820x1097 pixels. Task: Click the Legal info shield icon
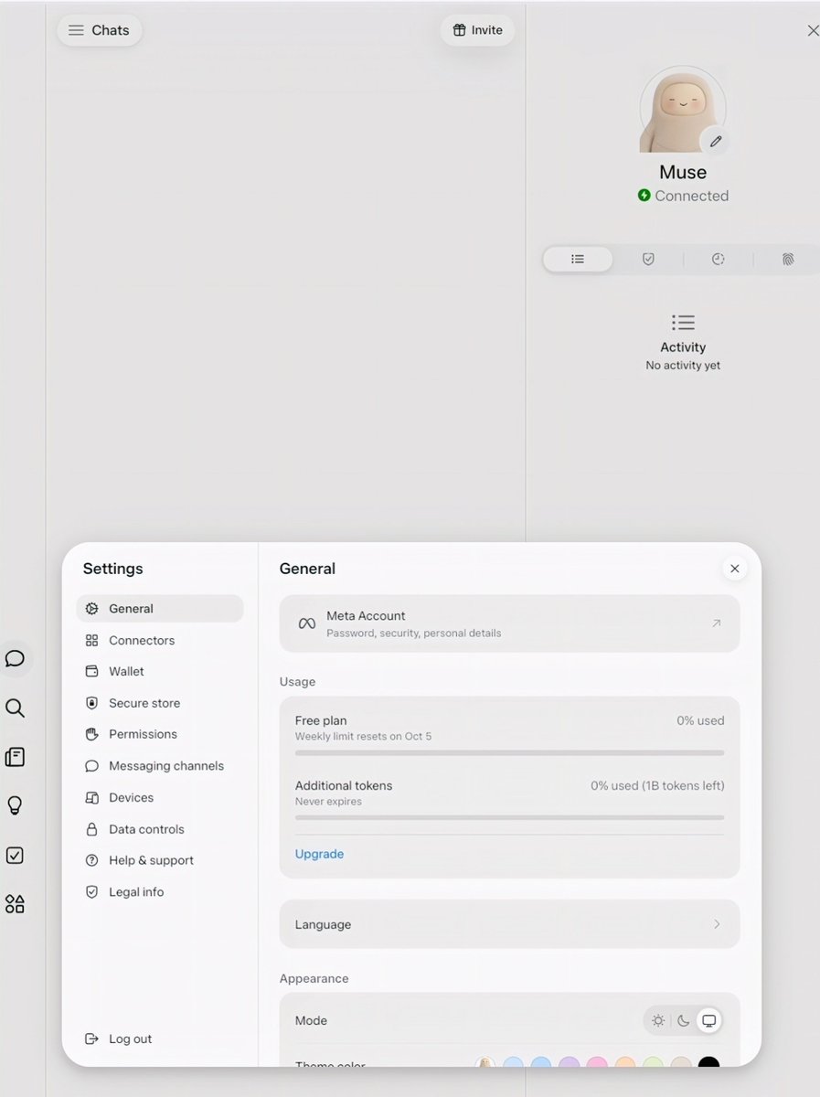click(91, 892)
